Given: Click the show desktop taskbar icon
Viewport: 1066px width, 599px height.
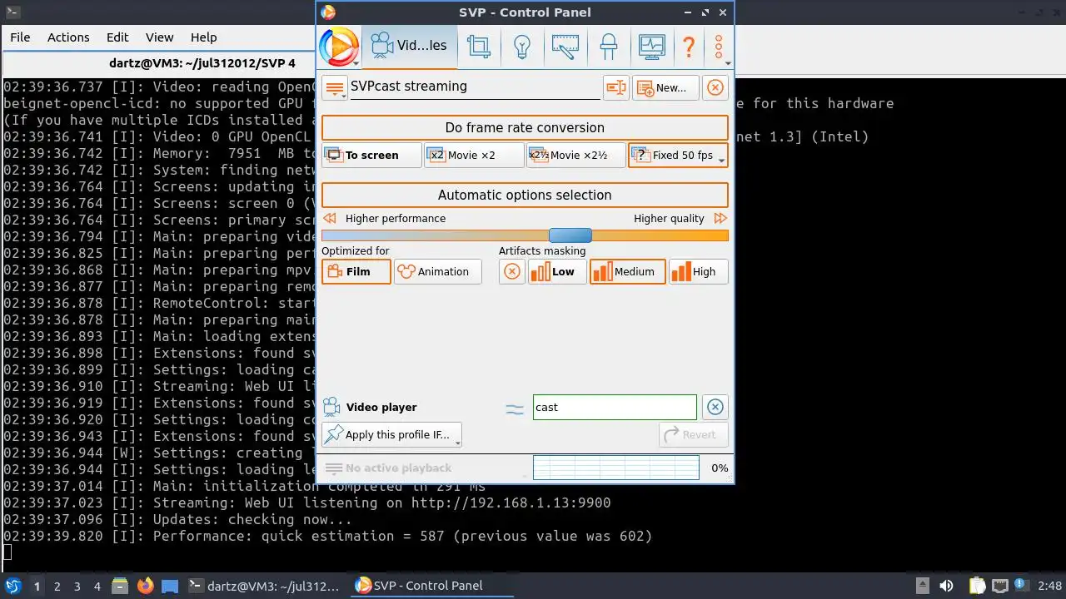Looking at the screenshot, I should 170,586.
